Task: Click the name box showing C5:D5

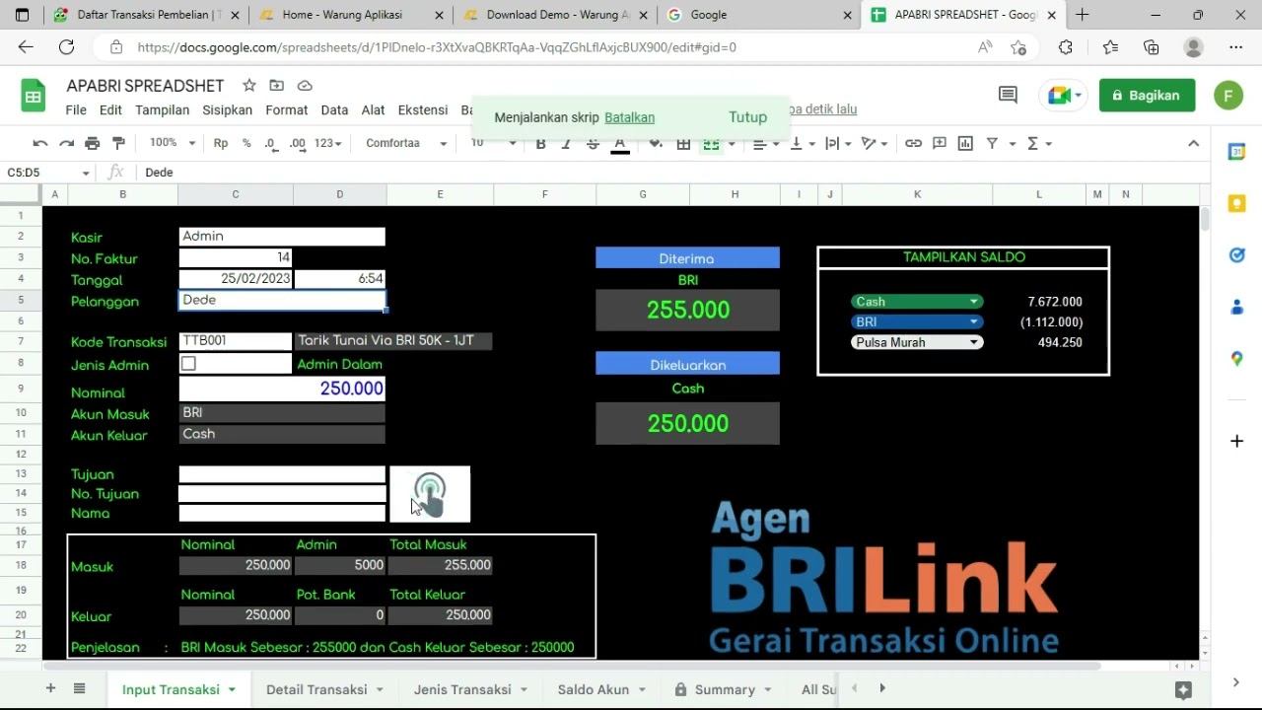Action: coord(46,173)
